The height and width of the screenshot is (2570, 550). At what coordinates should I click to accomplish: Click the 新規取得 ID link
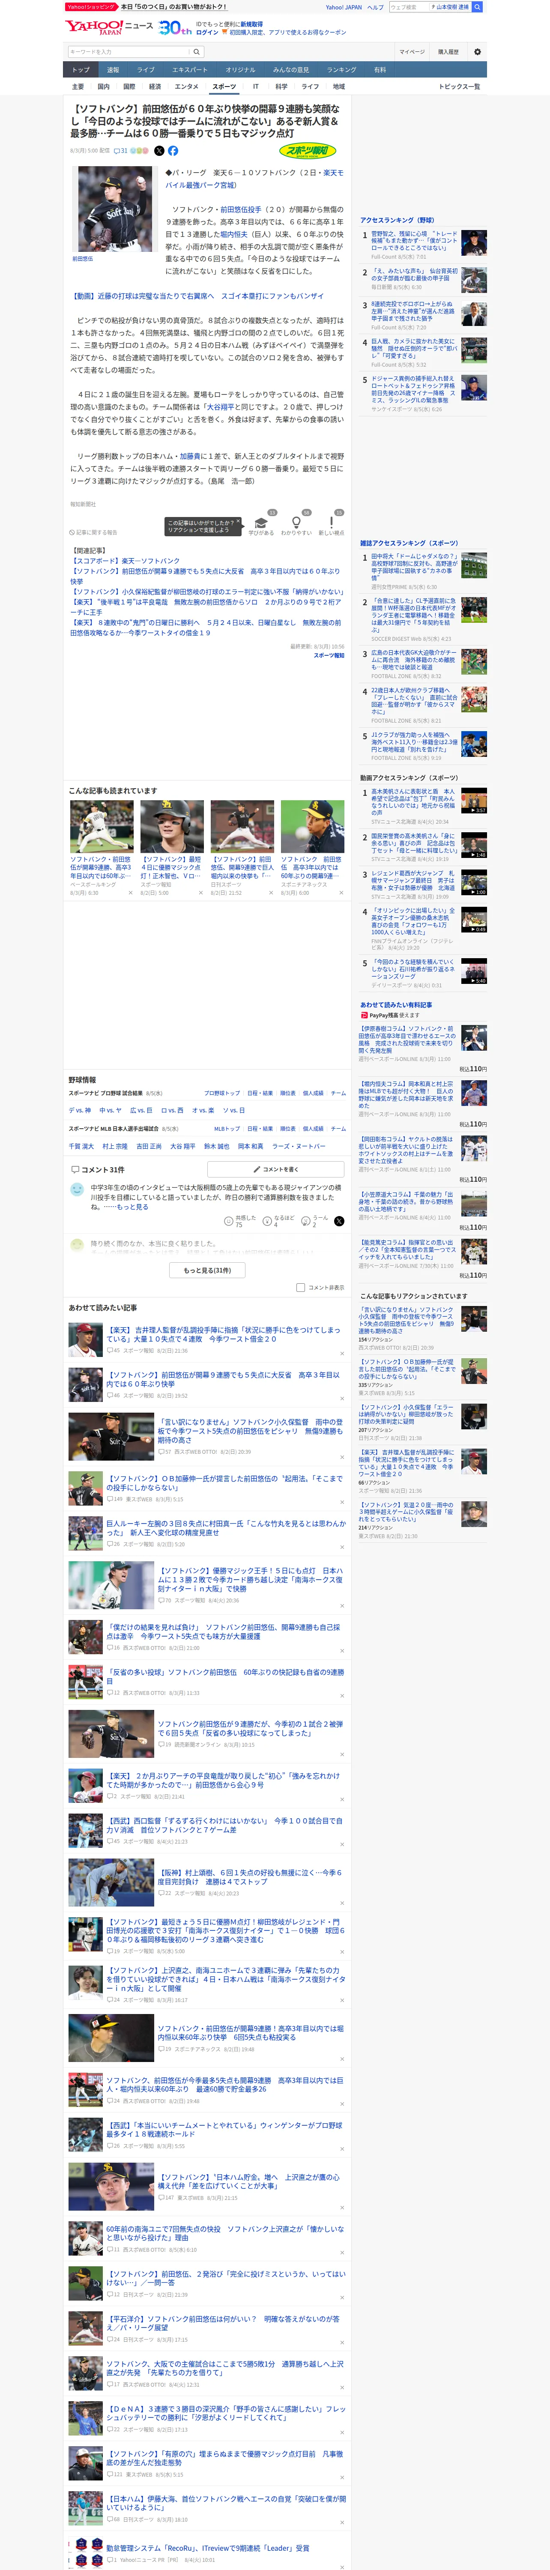pyautogui.click(x=251, y=24)
